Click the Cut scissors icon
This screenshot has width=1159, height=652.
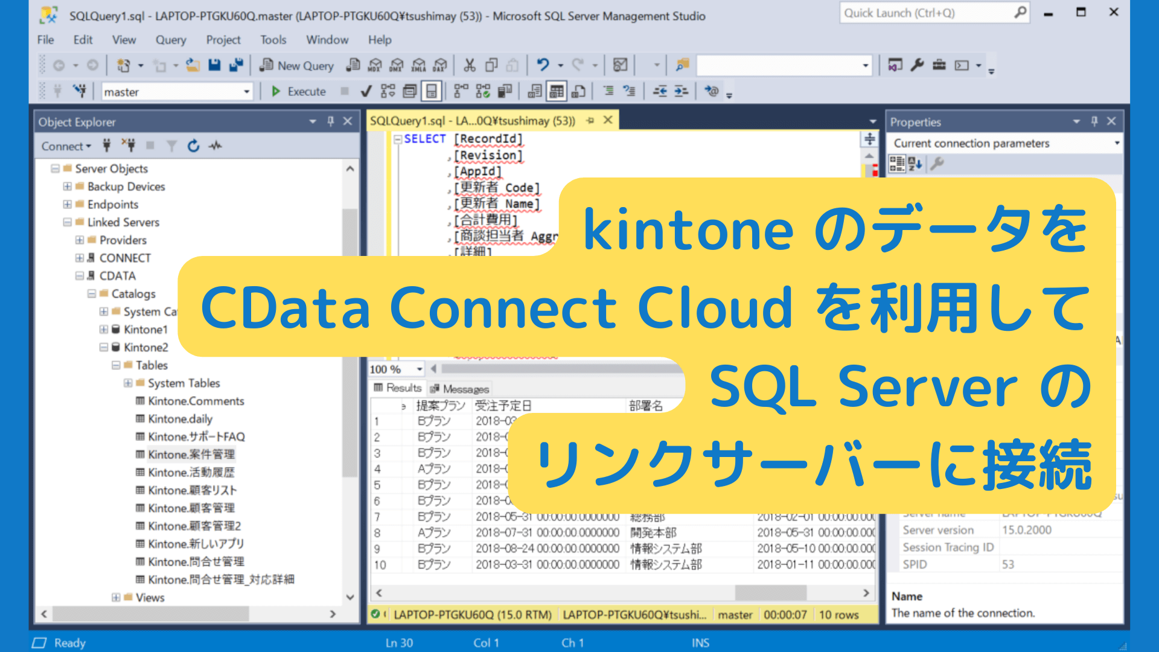pos(470,65)
